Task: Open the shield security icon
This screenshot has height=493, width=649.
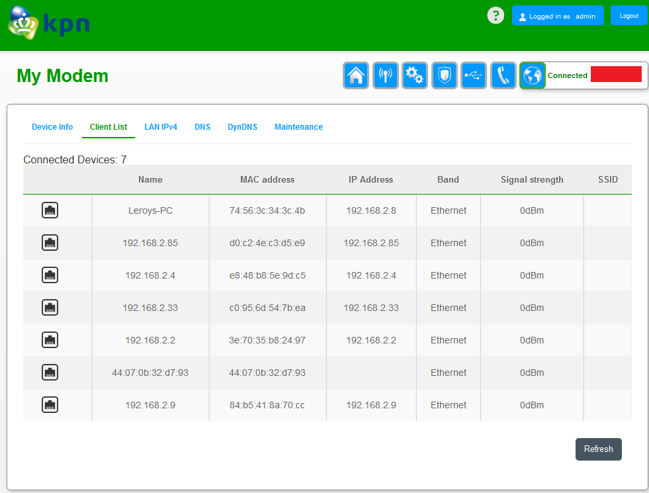Action: click(x=445, y=75)
